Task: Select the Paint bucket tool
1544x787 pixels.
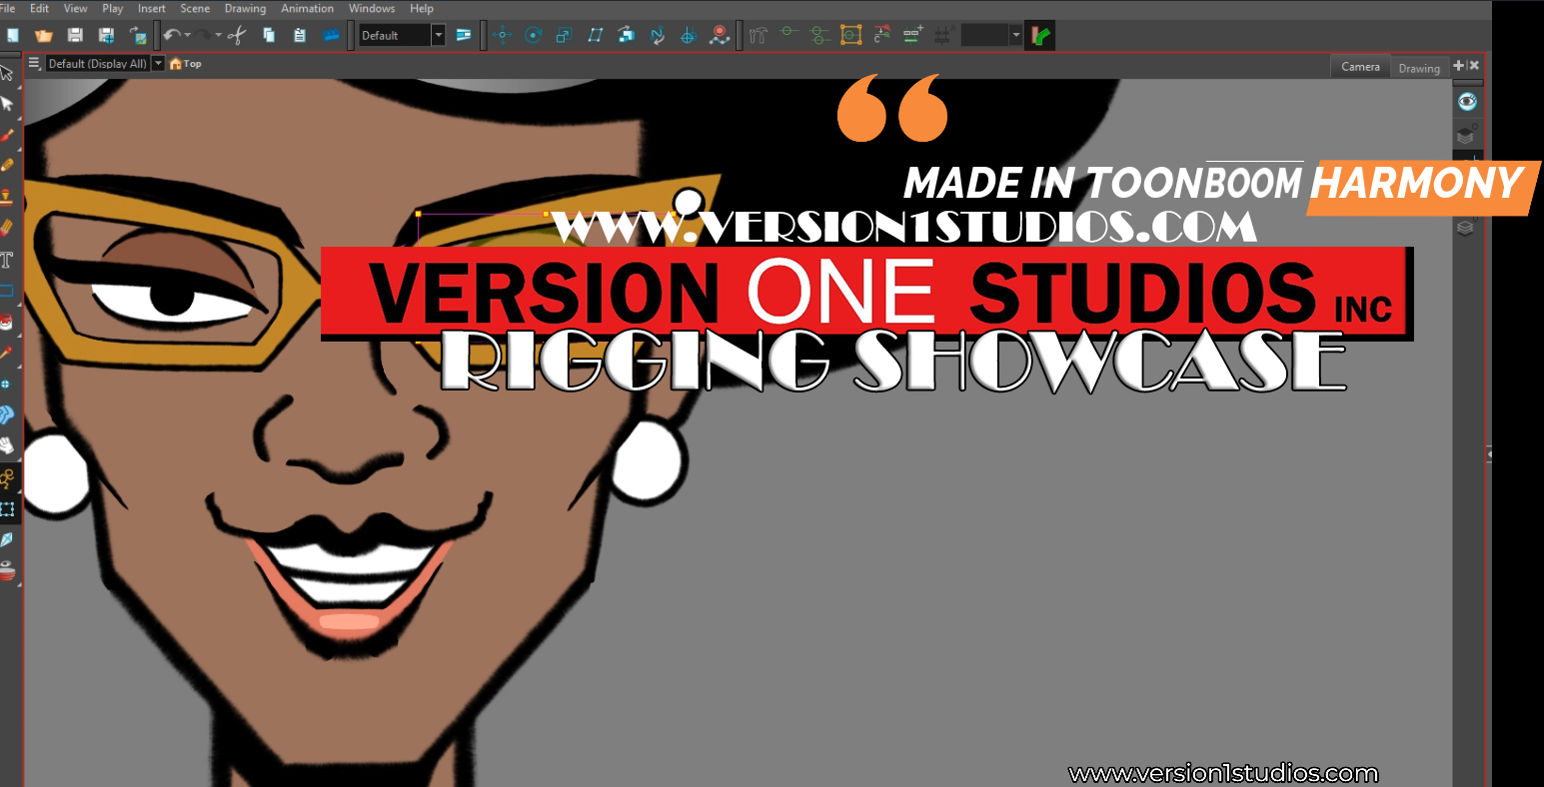Action: tap(7, 322)
